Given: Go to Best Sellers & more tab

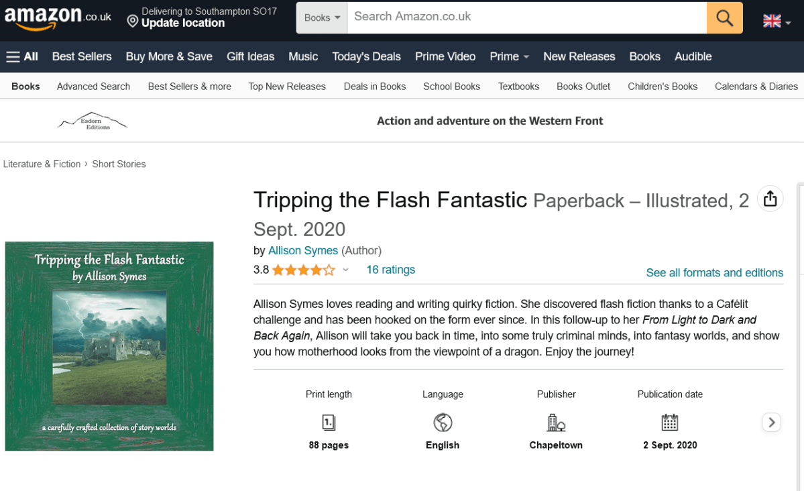Looking at the screenshot, I should (189, 87).
